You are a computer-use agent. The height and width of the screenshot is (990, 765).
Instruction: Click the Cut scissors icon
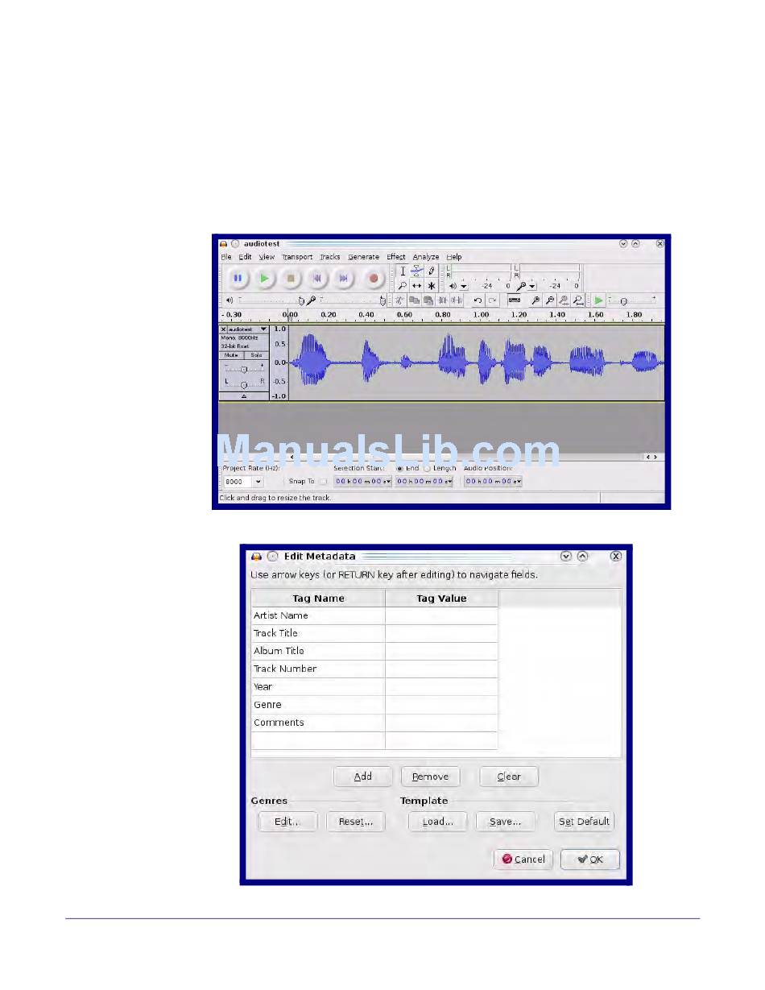(399, 300)
